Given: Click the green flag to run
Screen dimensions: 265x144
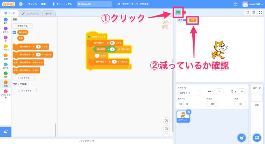Looking at the screenshot, I should pos(178,13).
